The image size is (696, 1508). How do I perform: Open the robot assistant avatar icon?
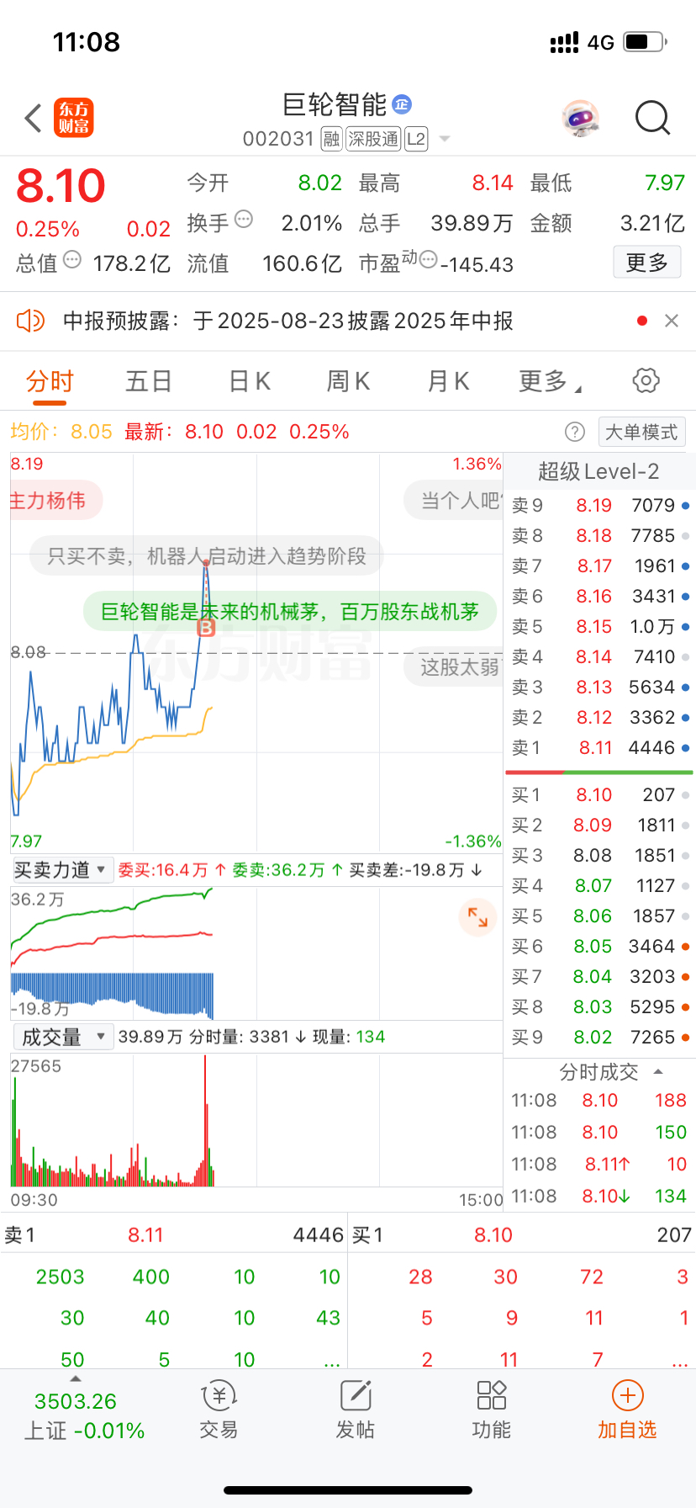[580, 119]
